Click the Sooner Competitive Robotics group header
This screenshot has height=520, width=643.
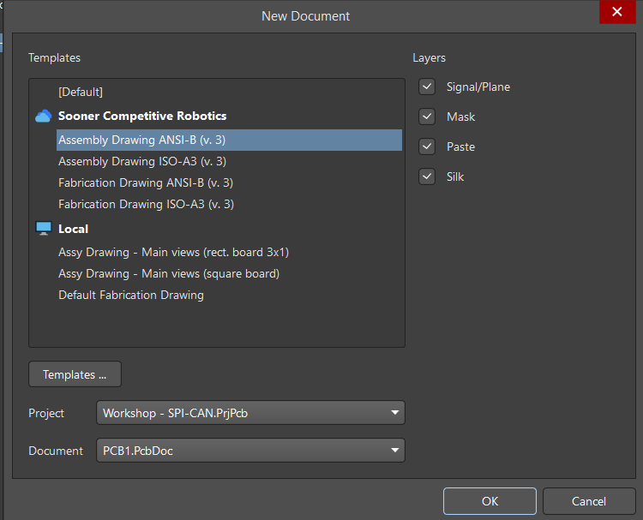coord(142,116)
